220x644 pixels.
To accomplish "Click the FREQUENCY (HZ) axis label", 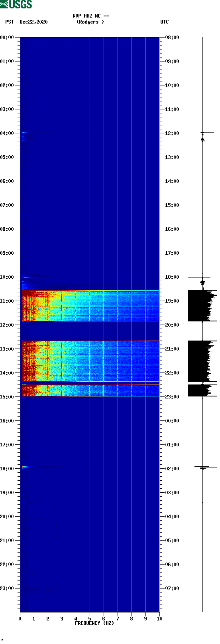I will pyautogui.click(x=94, y=623).
